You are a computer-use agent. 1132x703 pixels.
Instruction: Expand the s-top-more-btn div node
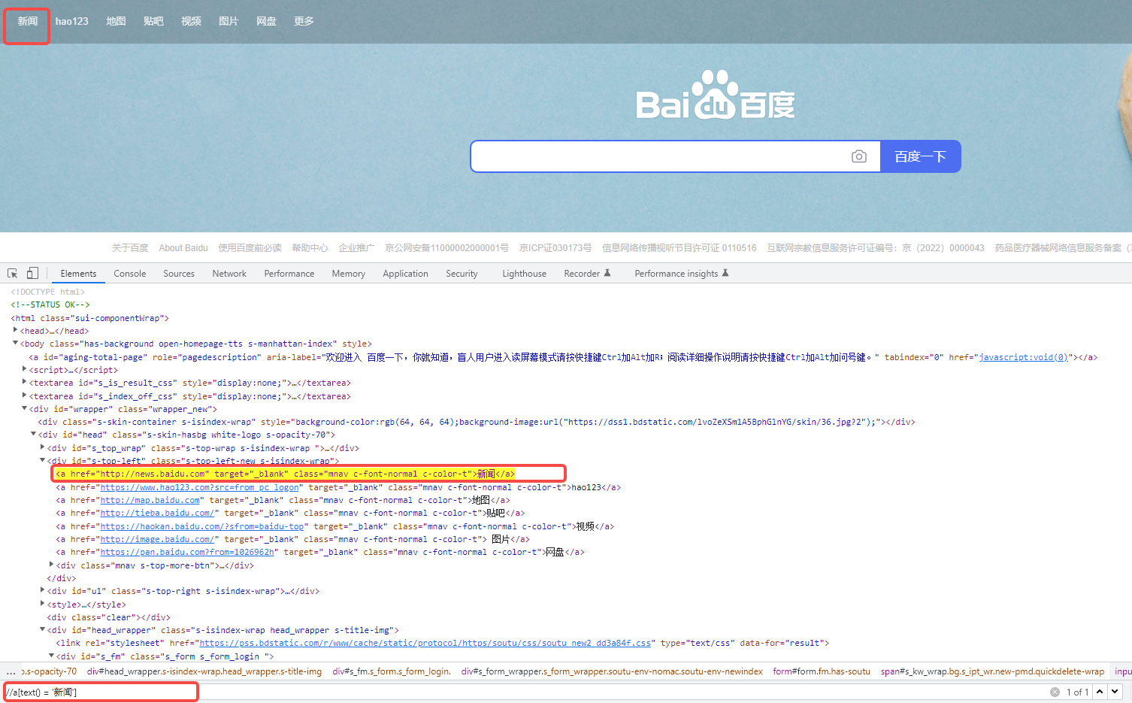pos(51,565)
